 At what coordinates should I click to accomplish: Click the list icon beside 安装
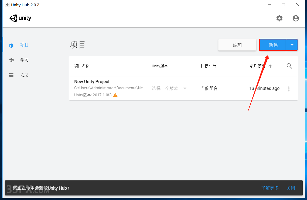(11, 75)
